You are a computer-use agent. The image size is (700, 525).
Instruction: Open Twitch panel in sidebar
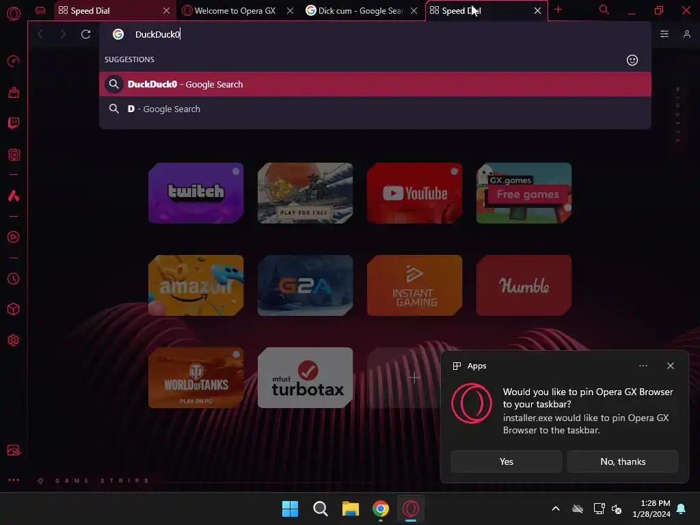pos(14,123)
